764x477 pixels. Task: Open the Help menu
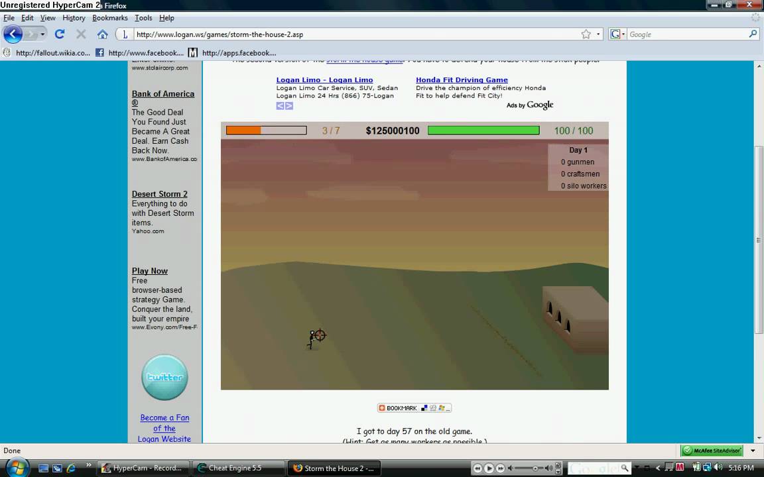pyautogui.click(x=166, y=18)
